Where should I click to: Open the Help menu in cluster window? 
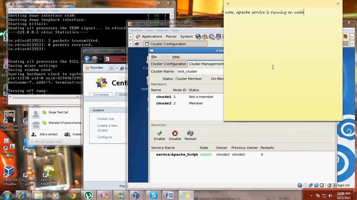click(176, 57)
